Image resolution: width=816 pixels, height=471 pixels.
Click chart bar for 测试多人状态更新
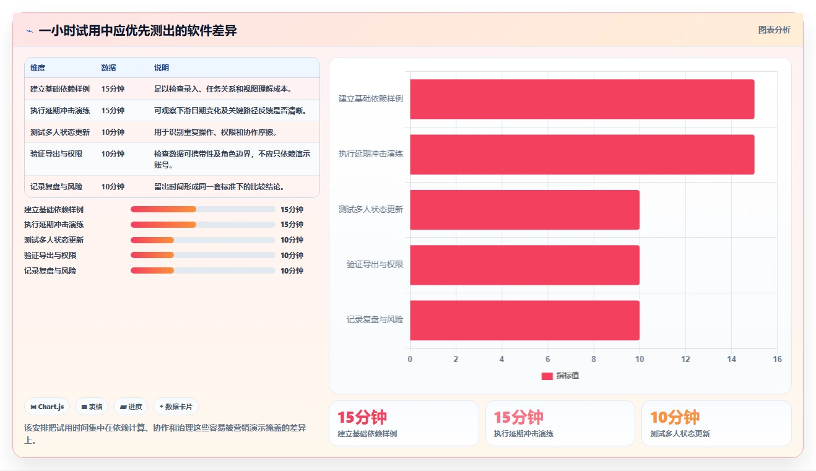pos(524,210)
